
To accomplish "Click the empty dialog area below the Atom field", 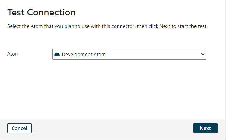I will pos(113,90).
